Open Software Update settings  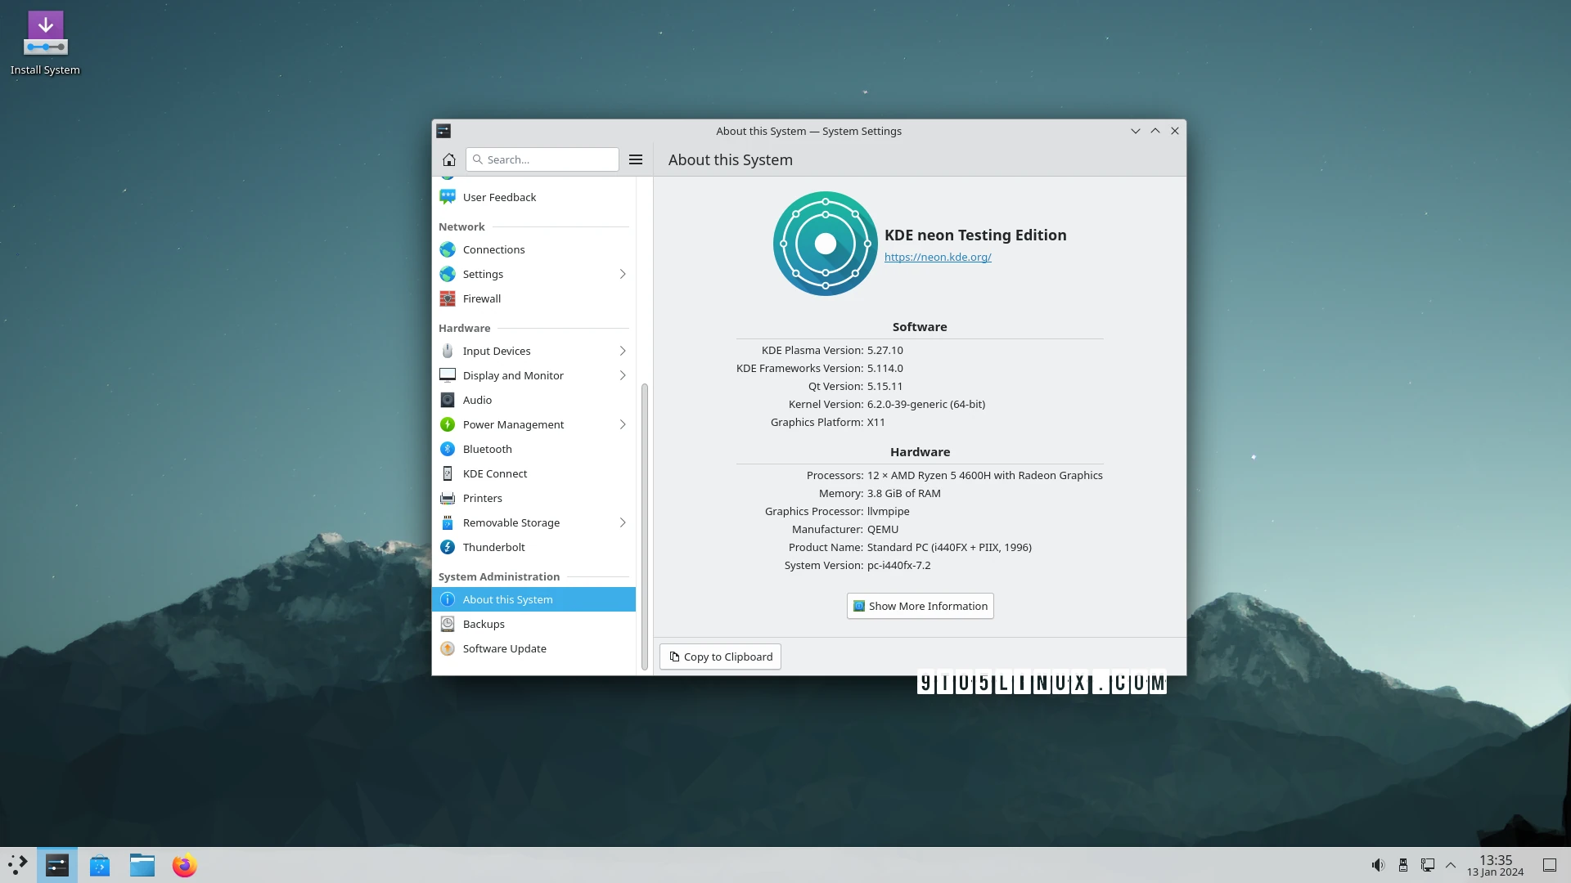click(x=505, y=648)
